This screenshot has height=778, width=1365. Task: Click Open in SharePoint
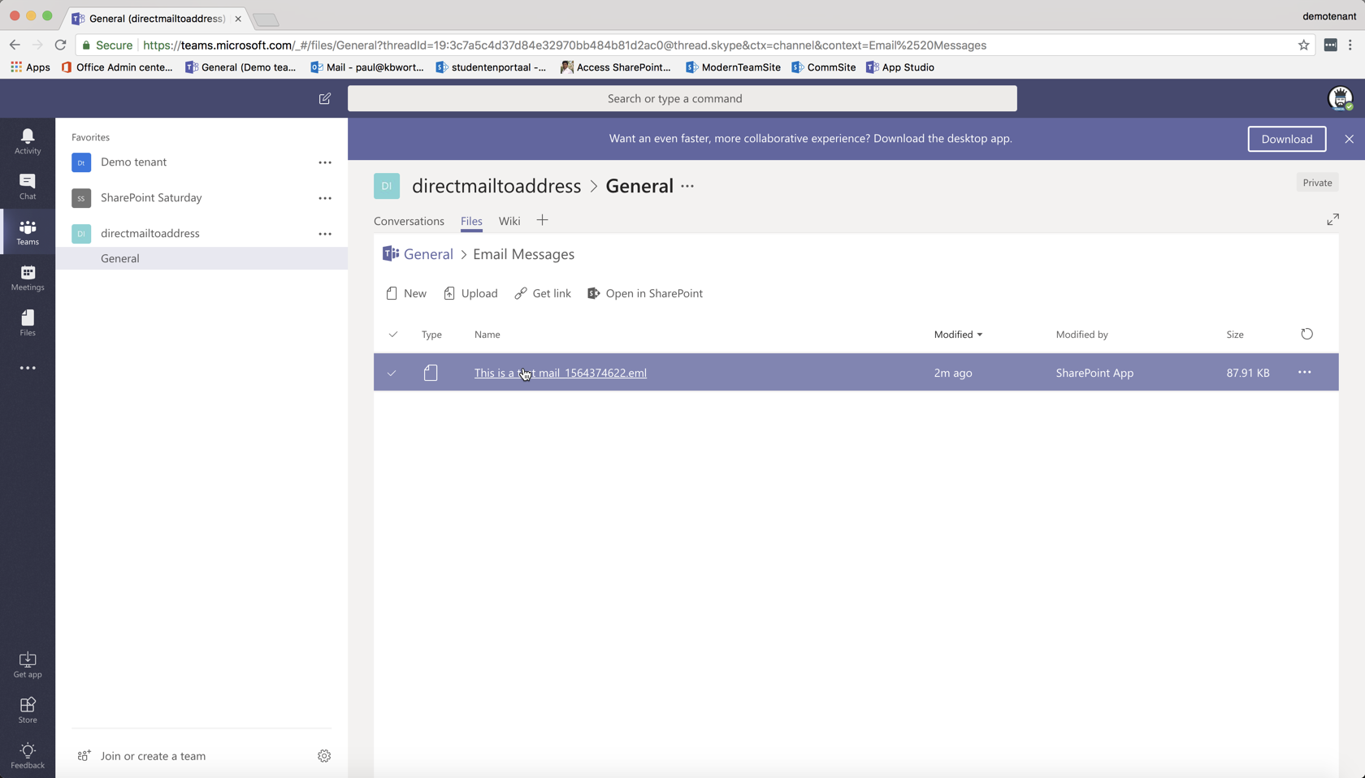pos(645,293)
